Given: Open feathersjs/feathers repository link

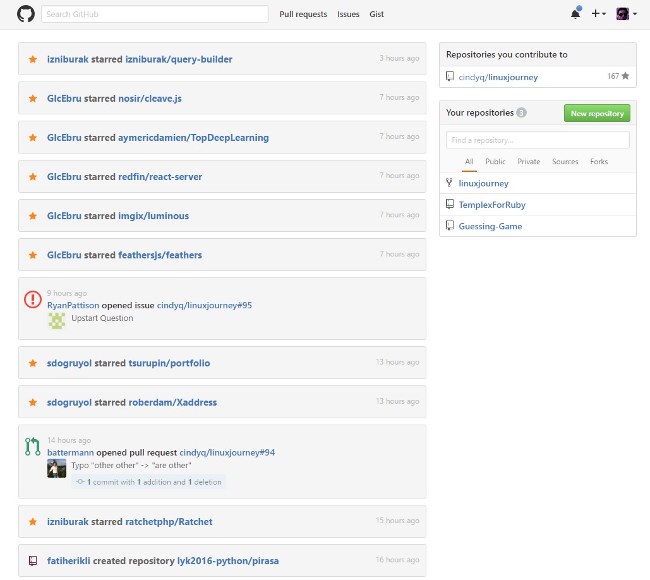Looking at the screenshot, I should (x=160, y=255).
